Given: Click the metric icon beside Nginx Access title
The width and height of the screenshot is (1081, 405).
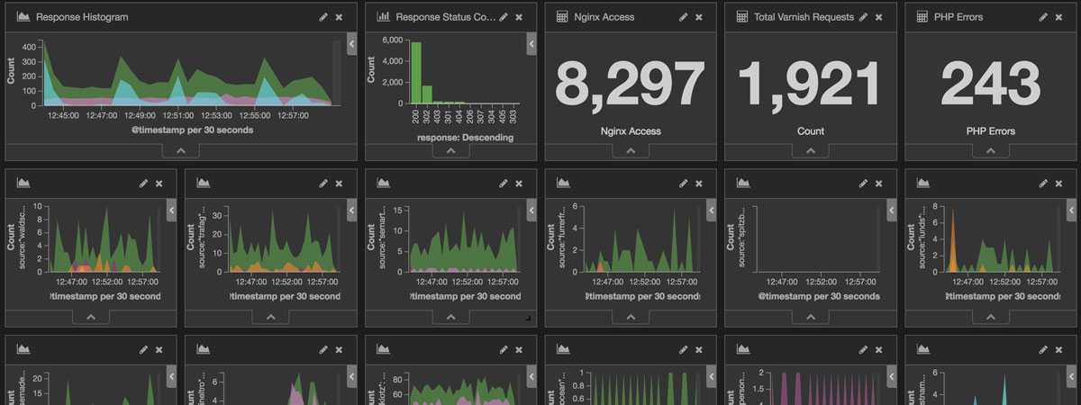Looking at the screenshot, I should click(x=562, y=17).
